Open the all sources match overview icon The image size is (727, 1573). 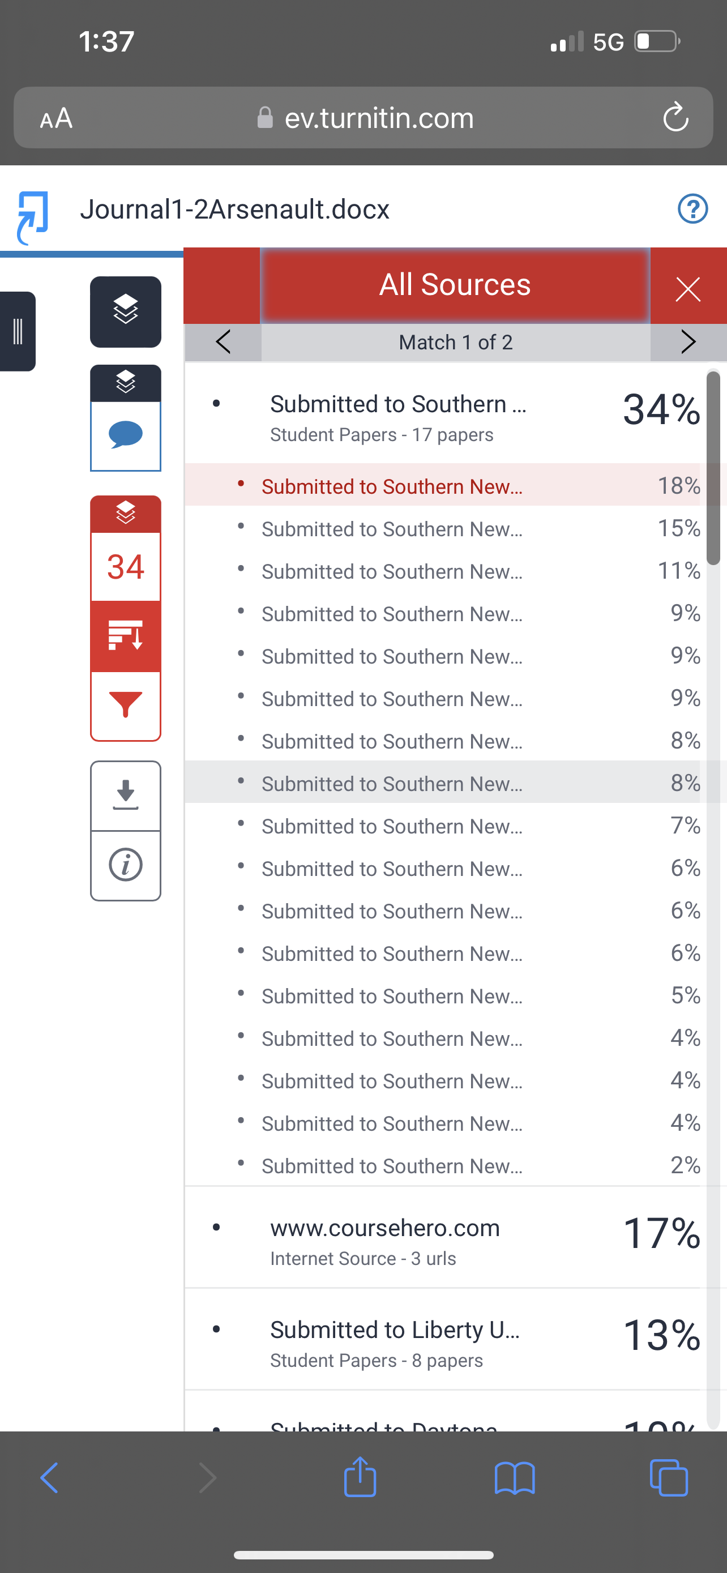point(126,636)
